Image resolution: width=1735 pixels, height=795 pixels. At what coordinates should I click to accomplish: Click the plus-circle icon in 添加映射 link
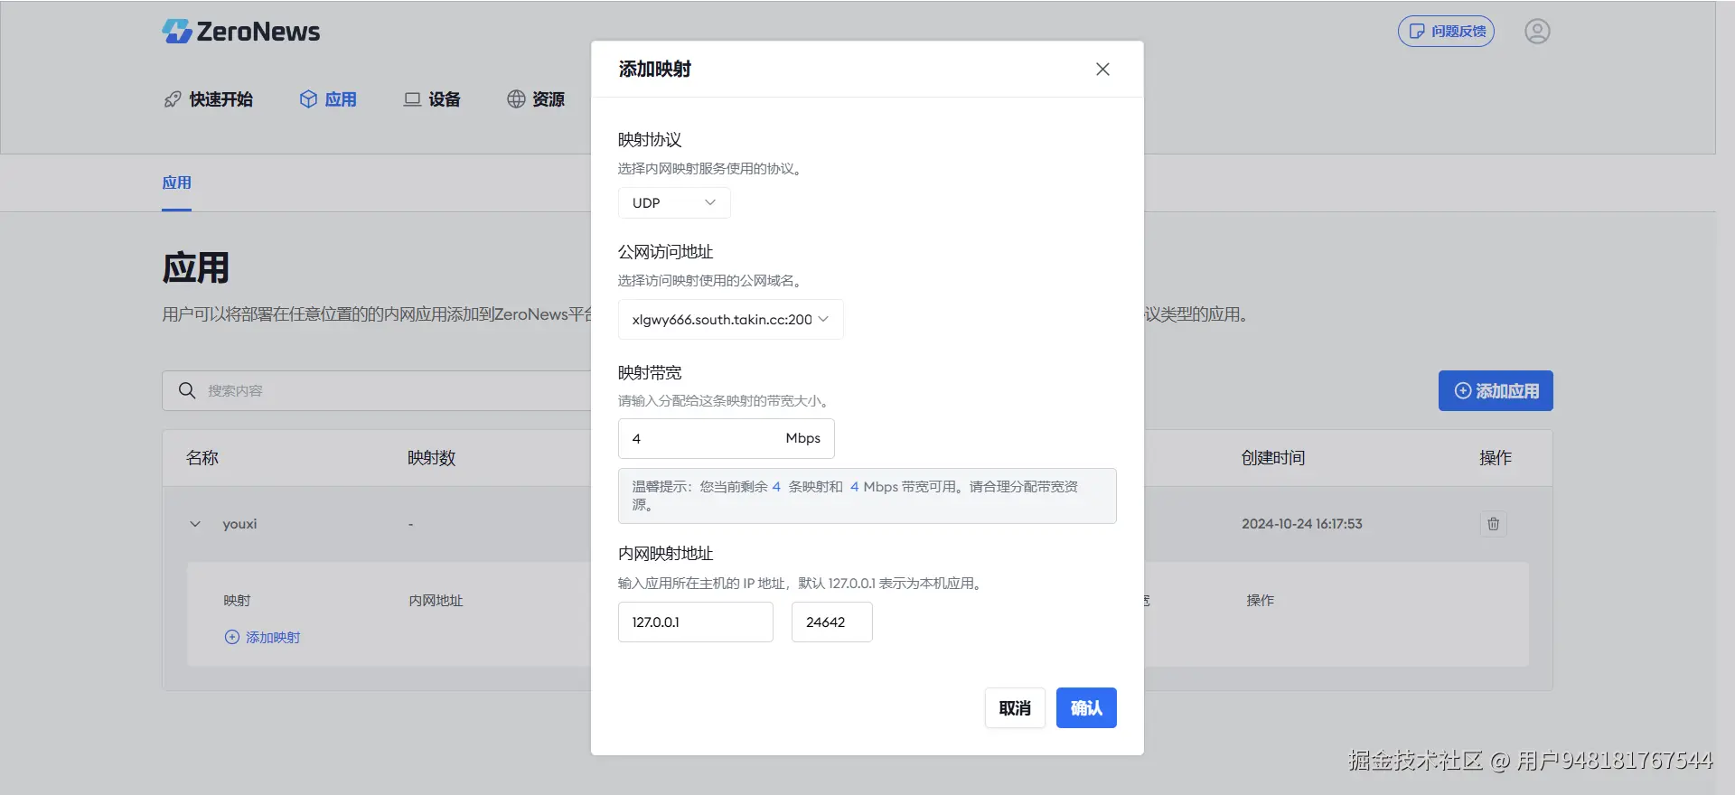(232, 638)
